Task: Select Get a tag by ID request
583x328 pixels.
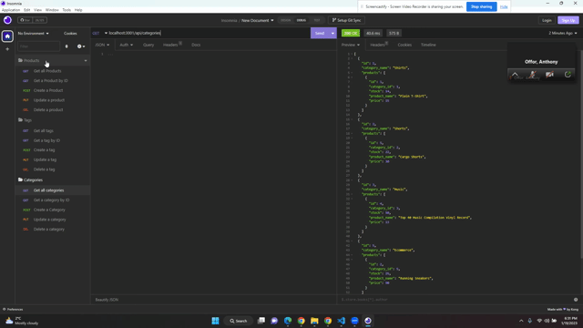Action: [46, 140]
